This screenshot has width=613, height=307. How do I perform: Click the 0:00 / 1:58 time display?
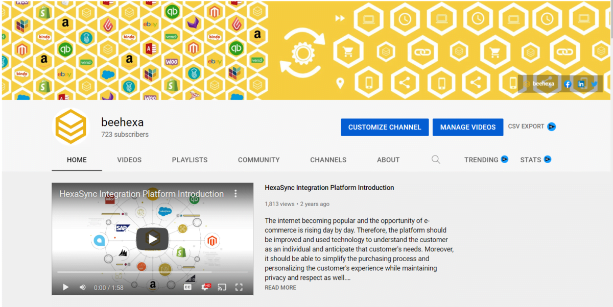[109, 288]
